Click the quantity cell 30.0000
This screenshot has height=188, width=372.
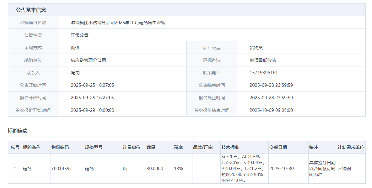click(155, 169)
